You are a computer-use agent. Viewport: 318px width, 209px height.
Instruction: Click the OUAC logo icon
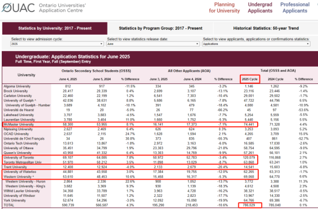tap(18, 7)
